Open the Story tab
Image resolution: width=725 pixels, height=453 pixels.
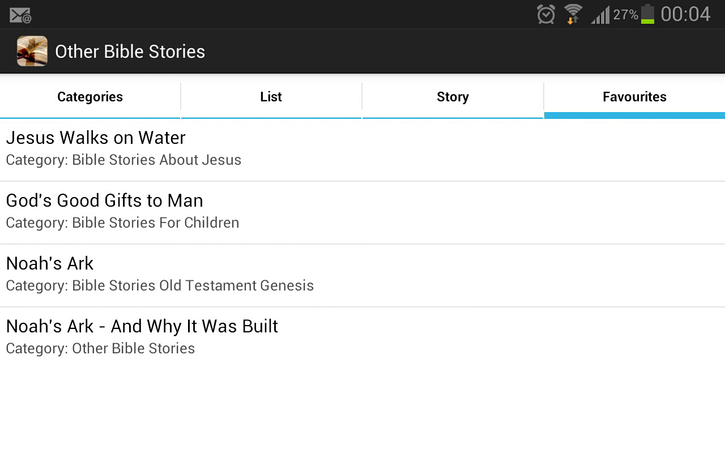[453, 97]
